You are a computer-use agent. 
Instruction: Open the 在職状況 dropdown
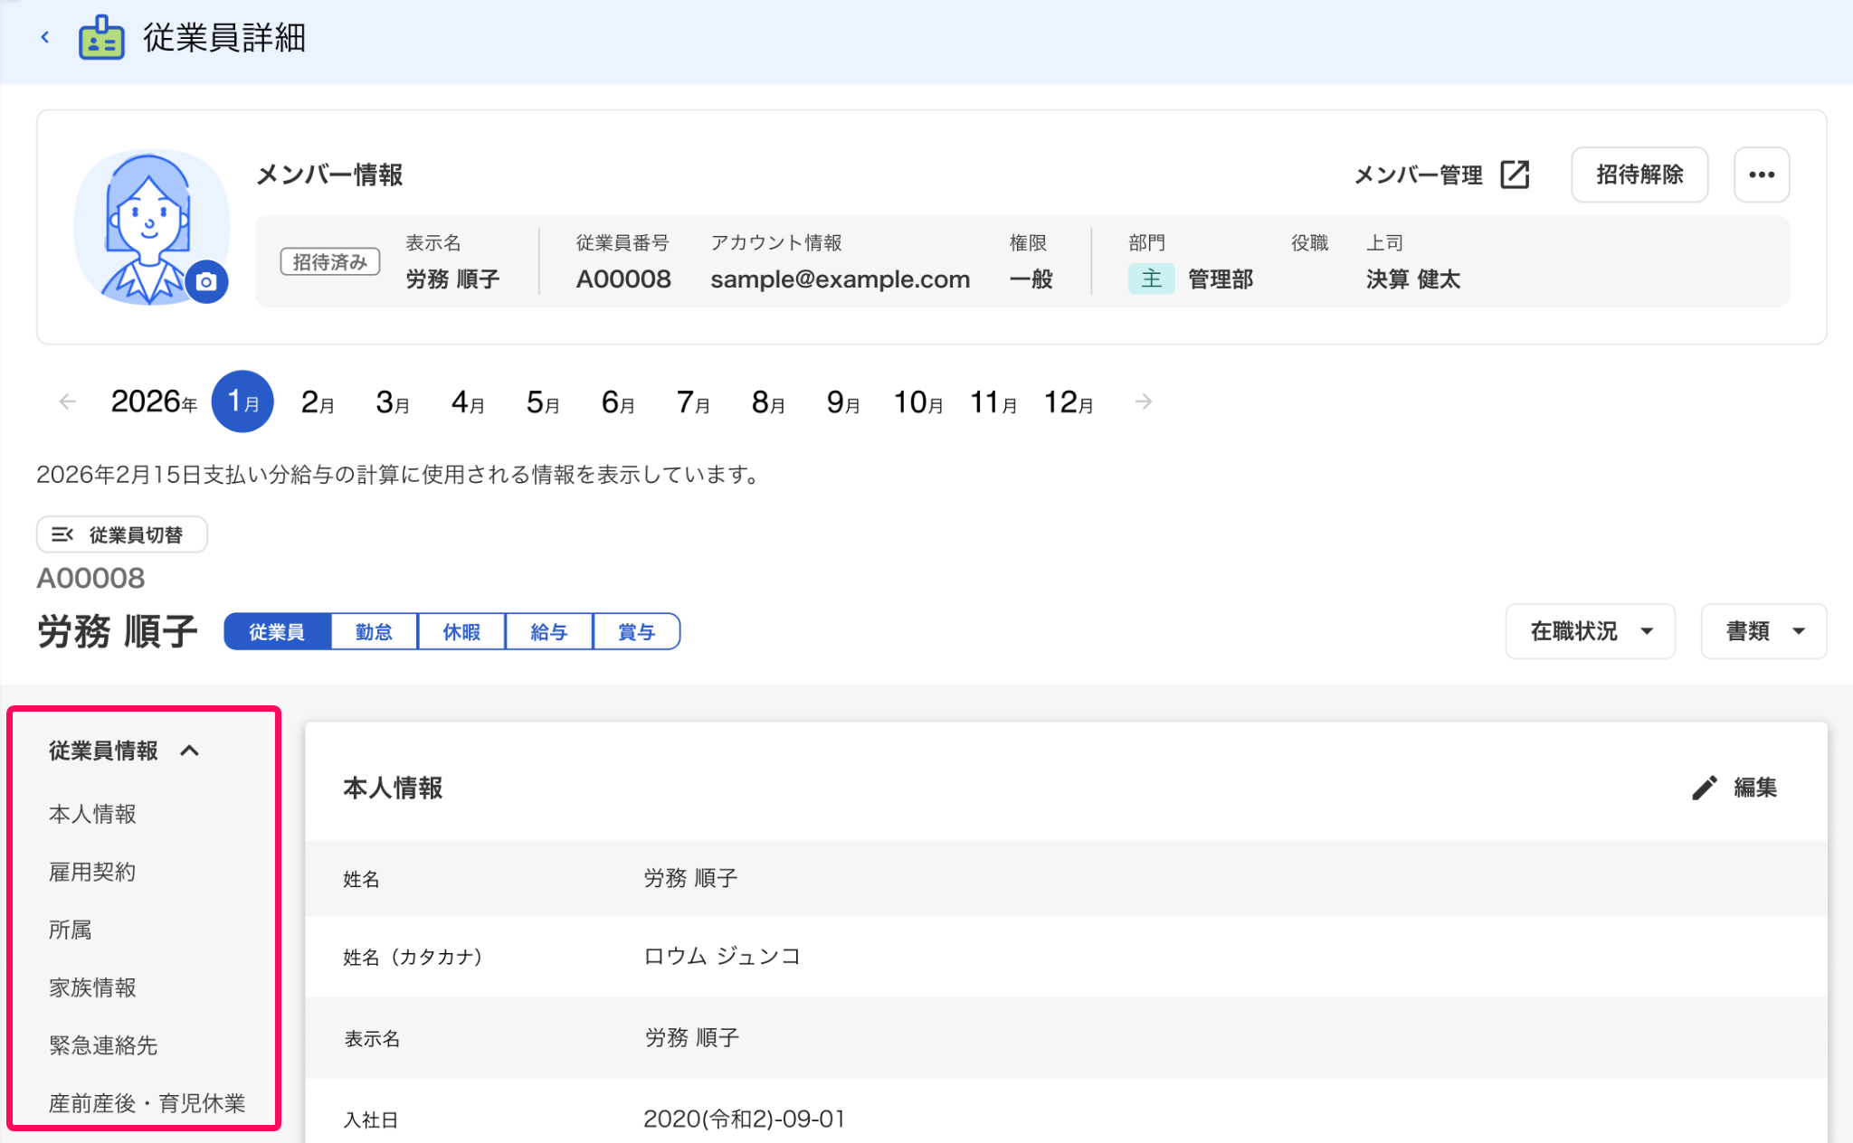[1591, 631]
